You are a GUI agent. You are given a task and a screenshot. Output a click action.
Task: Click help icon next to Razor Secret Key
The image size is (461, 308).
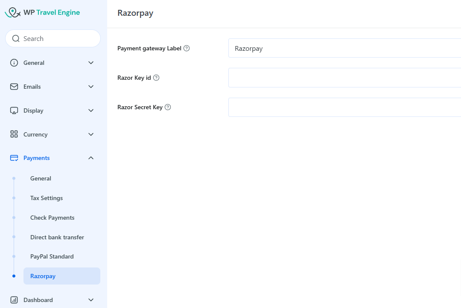pyautogui.click(x=168, y=107)
